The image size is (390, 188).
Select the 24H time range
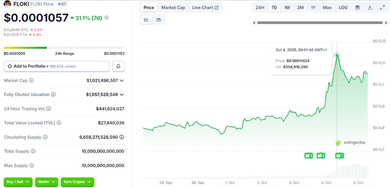(x=260, y=8)
